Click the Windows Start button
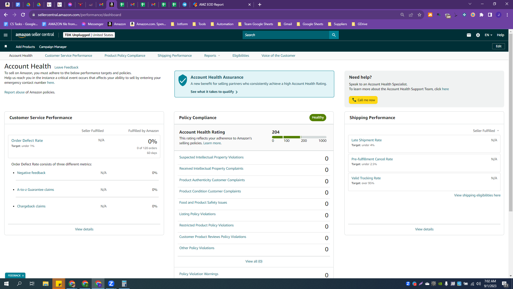Viewport: 513px width, 289px height. [x=6, y=284]
